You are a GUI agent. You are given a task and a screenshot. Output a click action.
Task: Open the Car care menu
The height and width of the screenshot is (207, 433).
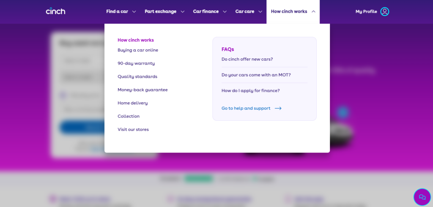[x=245, y=11]
